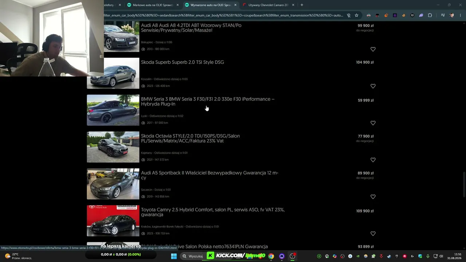
Task: Click the page vertical scrollbar
Action: pos(463,184)
